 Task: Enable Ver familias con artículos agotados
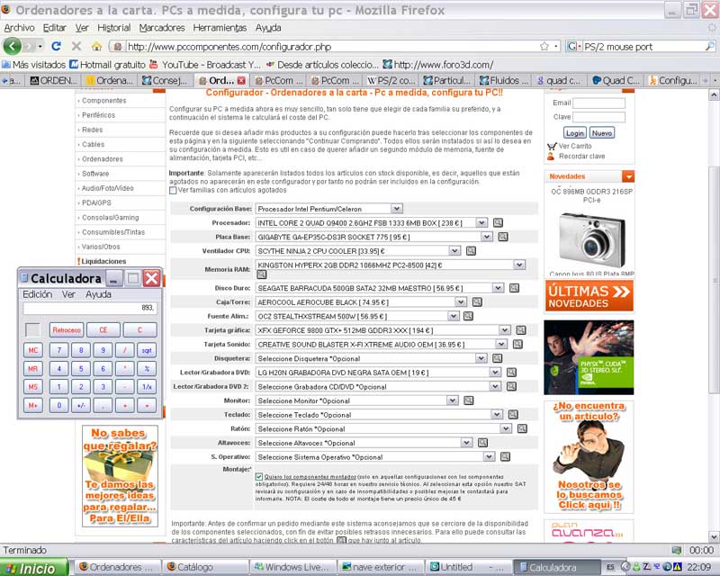tap(173, 190)
